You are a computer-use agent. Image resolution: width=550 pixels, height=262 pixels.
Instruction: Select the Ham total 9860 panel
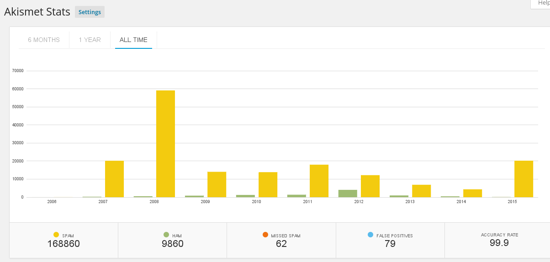point(173,240)
